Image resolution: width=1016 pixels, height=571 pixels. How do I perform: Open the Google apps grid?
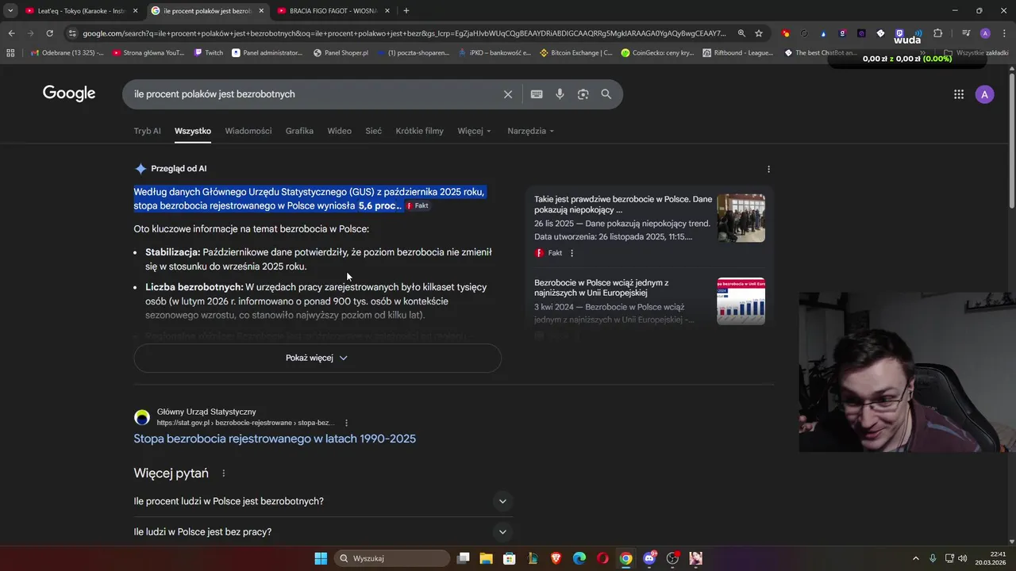point(959,94)
